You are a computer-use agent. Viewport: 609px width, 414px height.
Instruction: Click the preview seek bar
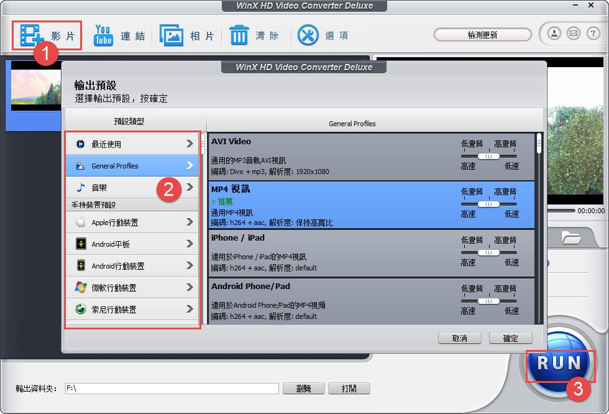[x=561, y=211]
